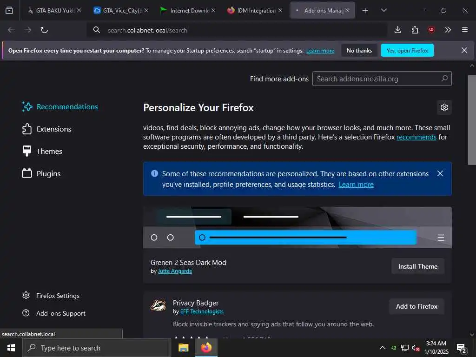Image resolution: width=476 pixels, height=357 pixels.
Task: Open the Windows Start menu
Action: (11, 348)
